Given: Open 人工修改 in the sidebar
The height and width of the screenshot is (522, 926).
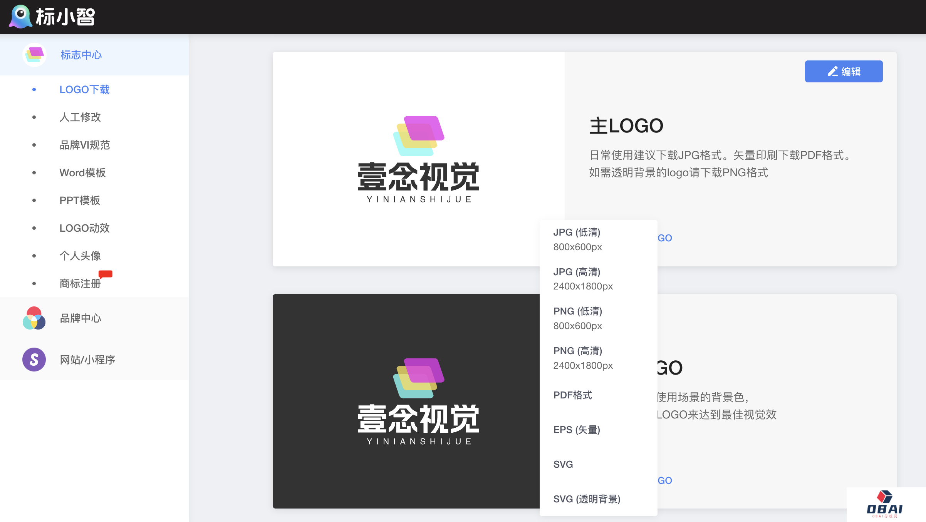Looking at the screenshot, I should (x=80, y=117).
